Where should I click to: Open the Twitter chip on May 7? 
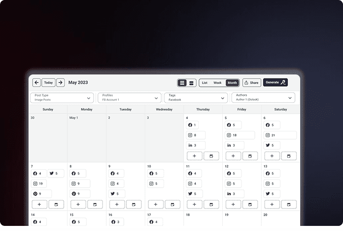click(56, 173)
